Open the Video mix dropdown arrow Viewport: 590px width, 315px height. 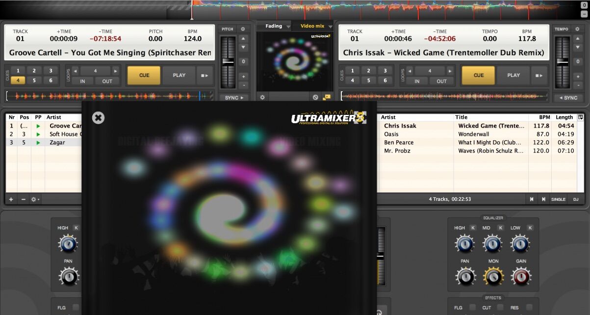click(x=331, y=26)
